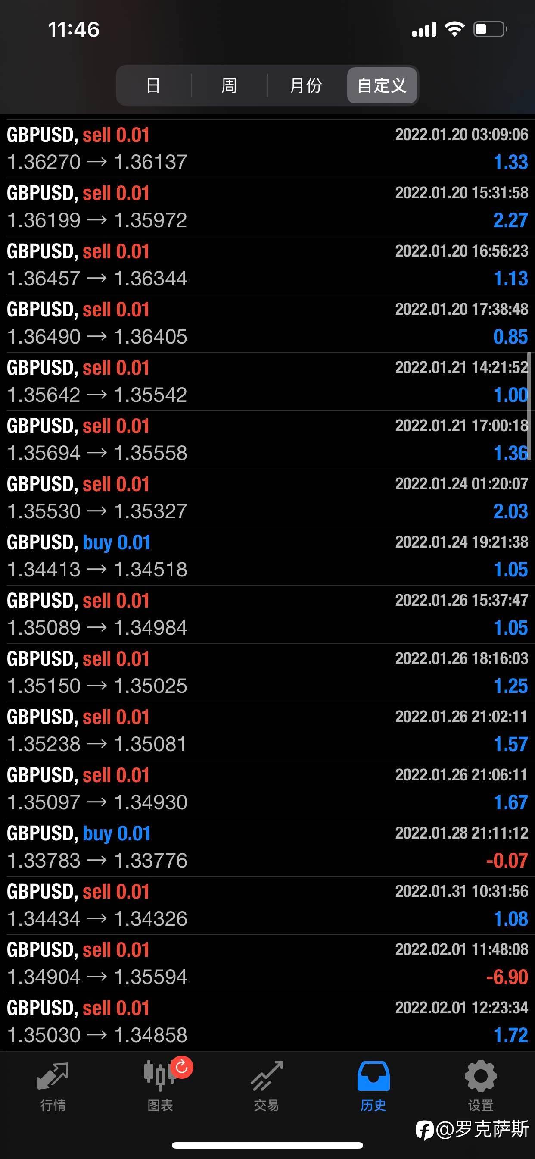535x1159 pixels.
Task: Open trade closed 2022.01.26 15:37:47
Action: point(267,614)
